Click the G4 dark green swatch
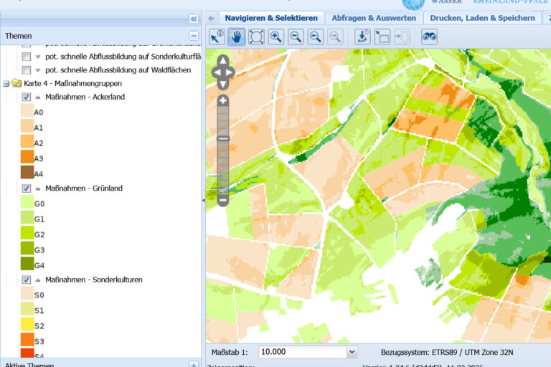551x367 pixels. click(x=27, y=264)
